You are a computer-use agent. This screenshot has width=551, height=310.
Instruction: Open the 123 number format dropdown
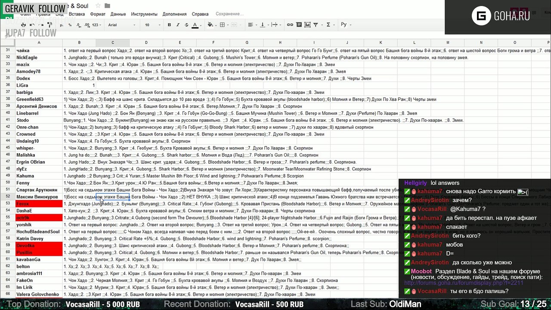tap(96, 25)
